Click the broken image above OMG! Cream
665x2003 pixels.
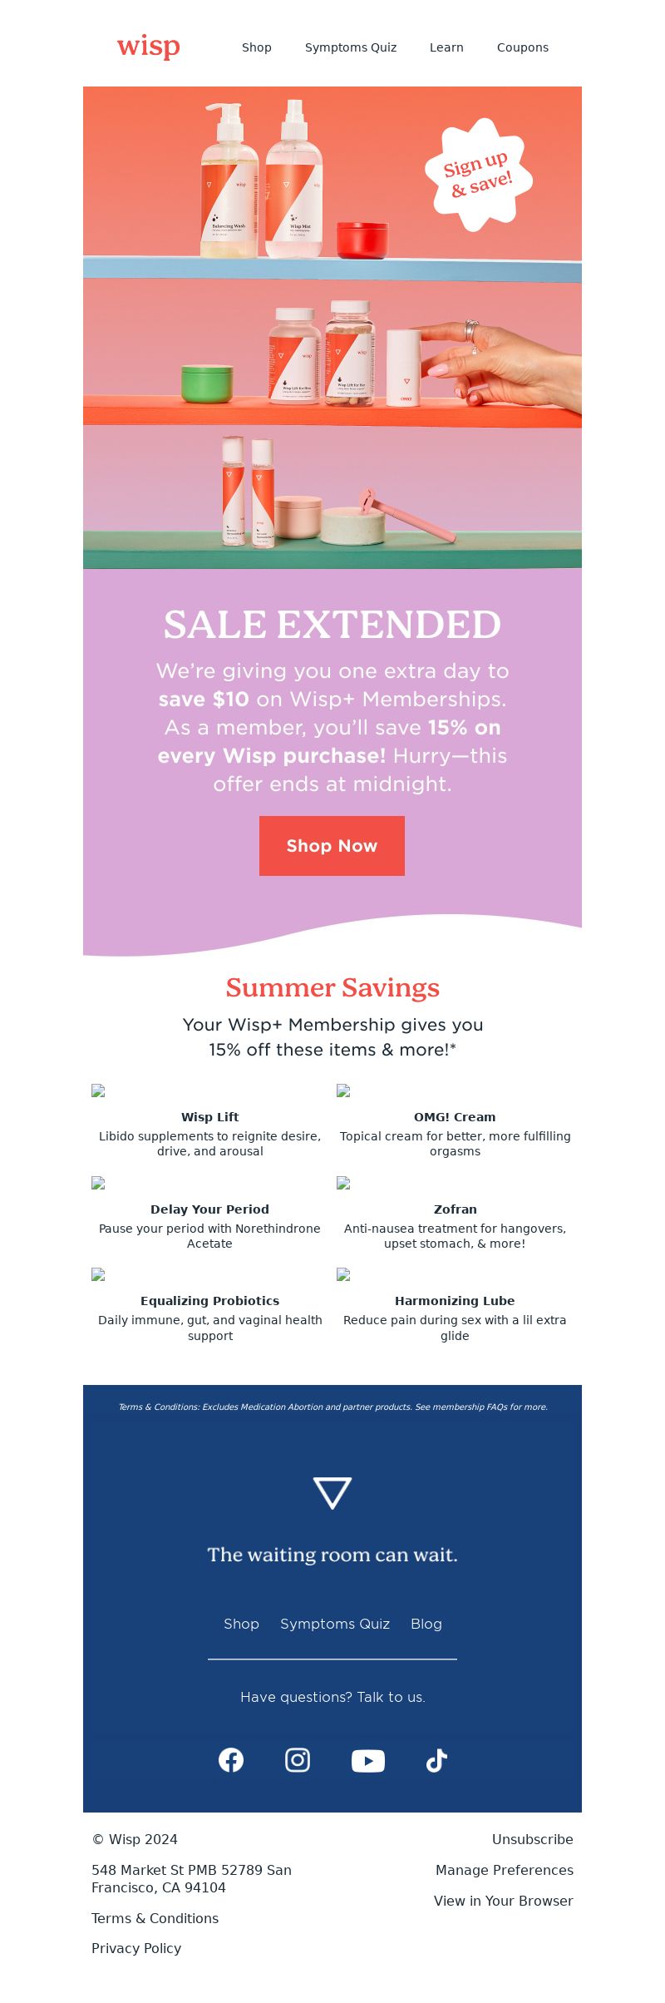point(343,1091)
